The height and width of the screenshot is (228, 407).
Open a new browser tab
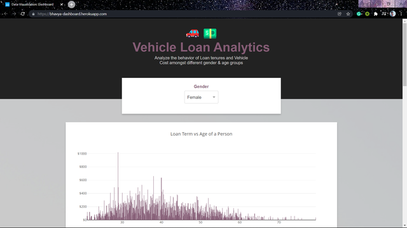click(x=71, y=4)
